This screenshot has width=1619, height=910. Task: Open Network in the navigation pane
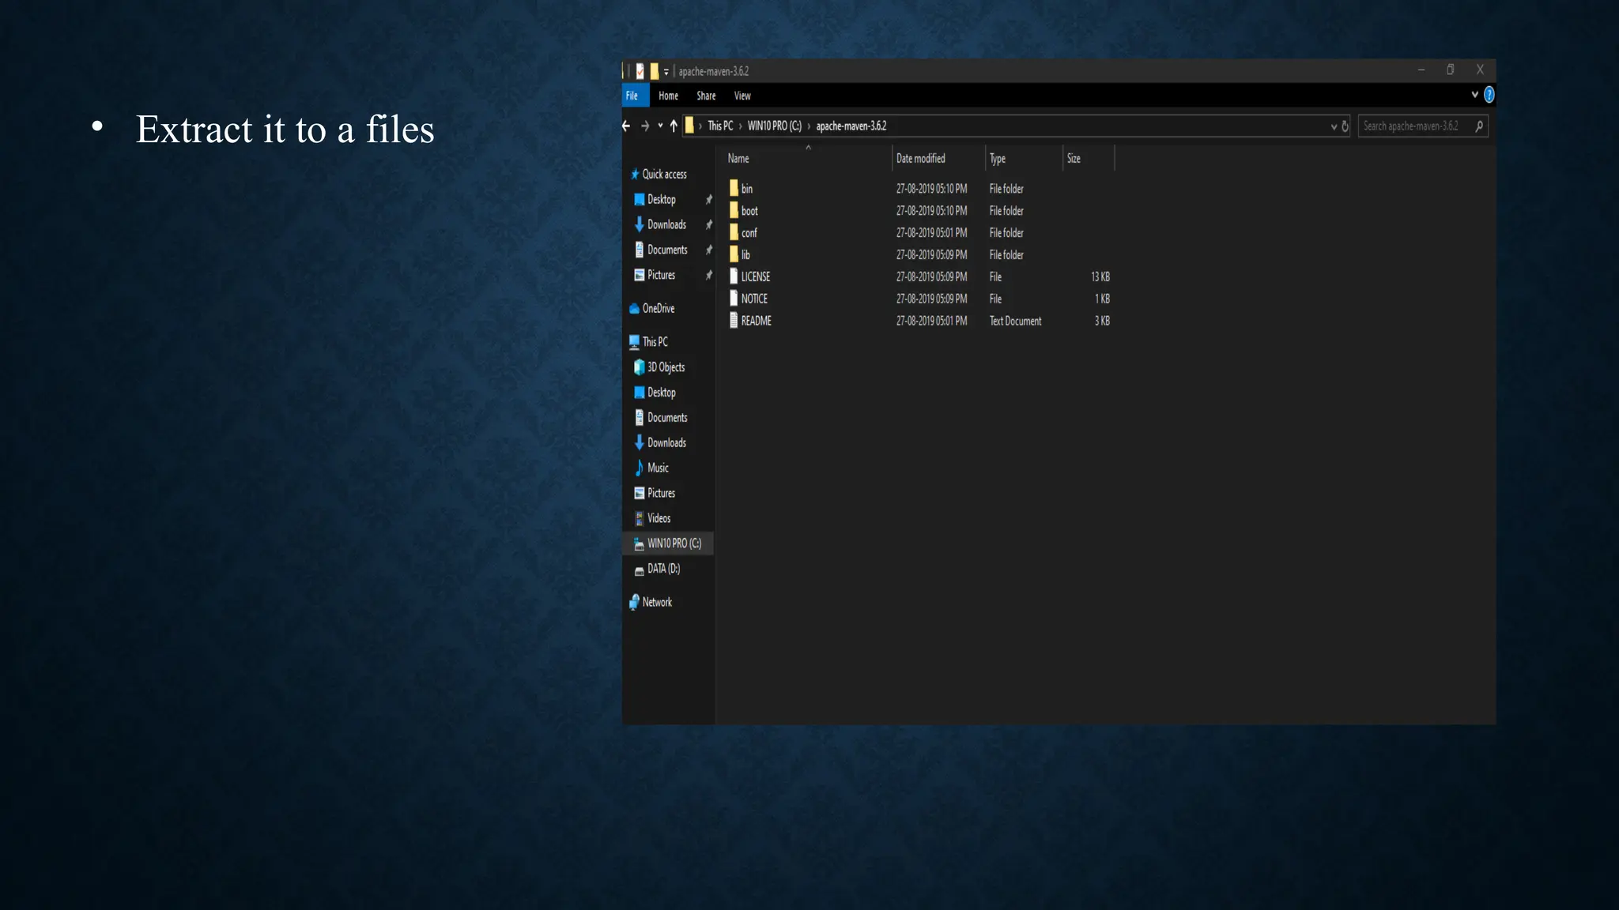[656, 602]
